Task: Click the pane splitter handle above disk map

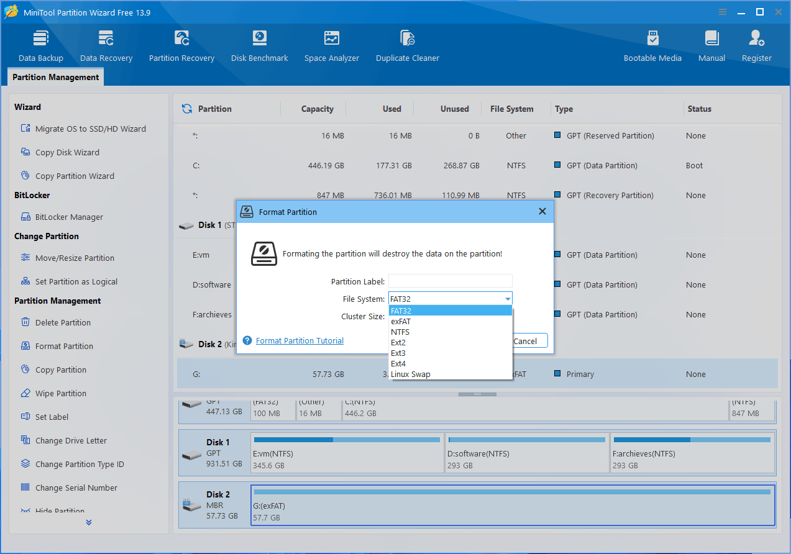Action: [477, 394]
